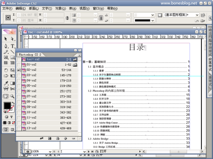This screenshot has width=213, height=159.
Task: Select the Pen tool
Action: (6, 46)
